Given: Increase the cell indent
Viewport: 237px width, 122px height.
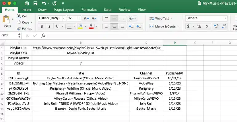Looking at the screenshot, I should tap(139, 26).
